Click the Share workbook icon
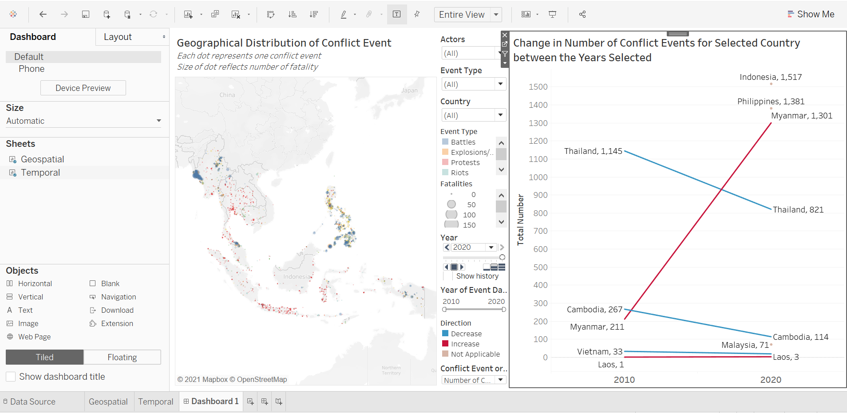 pyautogui.click(x=582, y=14)
